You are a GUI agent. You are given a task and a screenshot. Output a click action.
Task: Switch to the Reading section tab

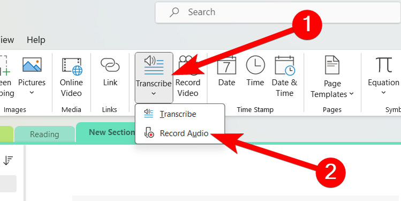(44, 134)
